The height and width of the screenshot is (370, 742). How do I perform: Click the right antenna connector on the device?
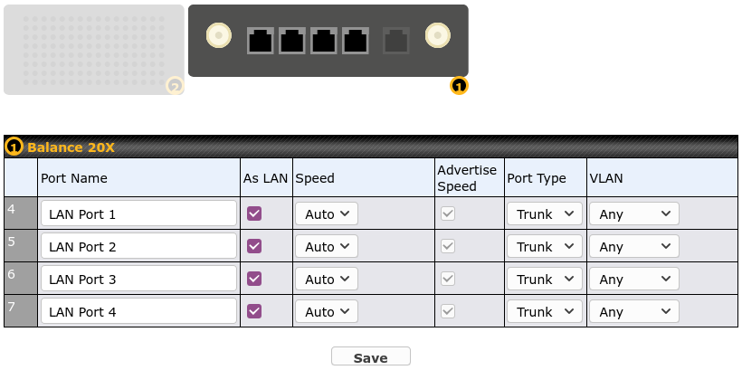click(437, 36)
